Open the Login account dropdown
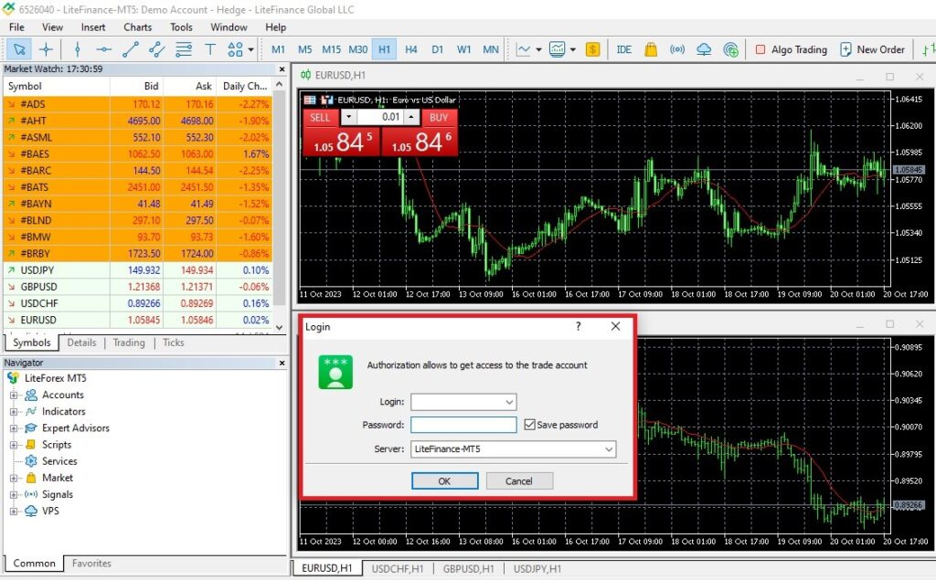 coord(509,402)
